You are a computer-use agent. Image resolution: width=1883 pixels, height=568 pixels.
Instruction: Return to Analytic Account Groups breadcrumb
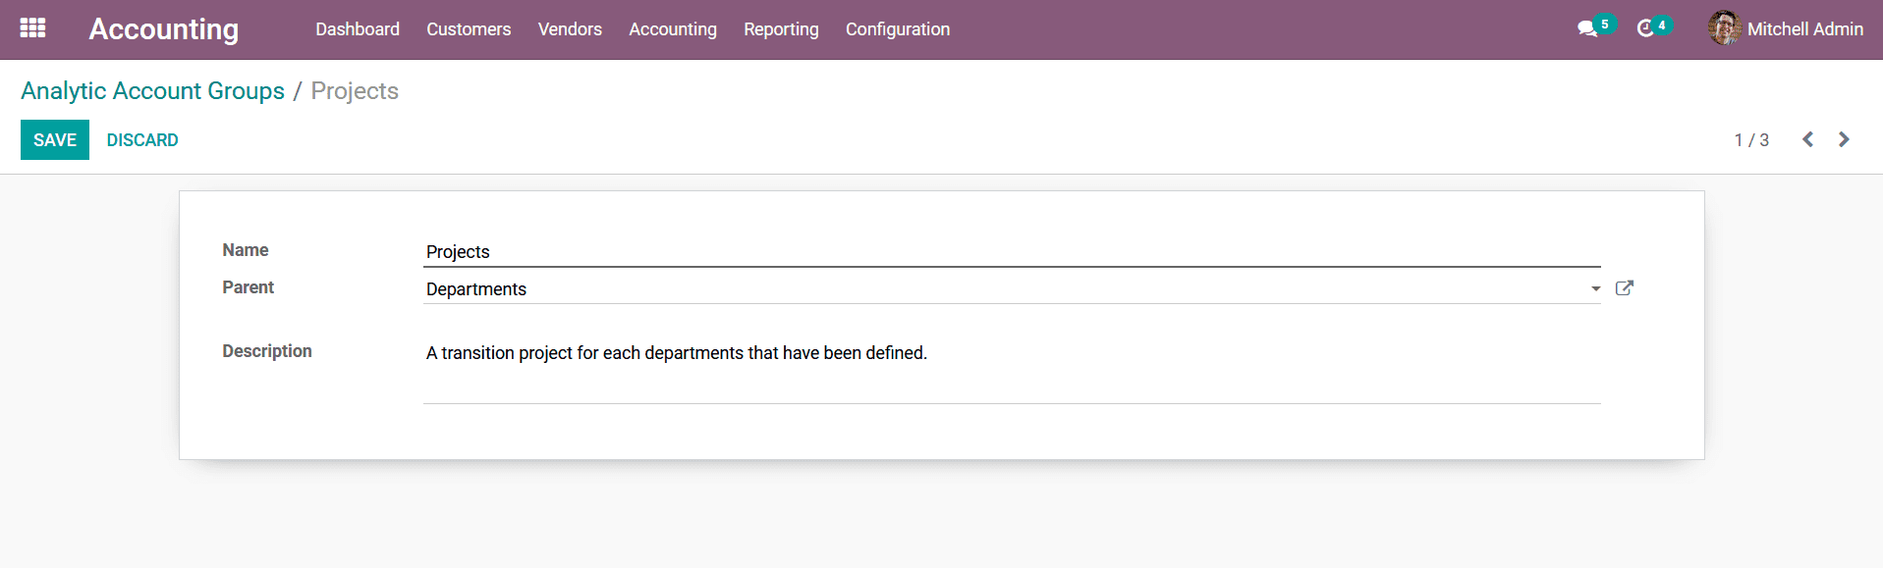153,91
